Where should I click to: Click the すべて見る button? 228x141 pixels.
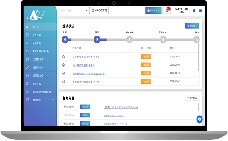tap(192, 98)
